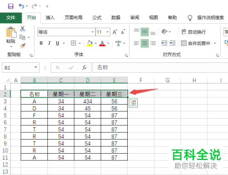Increase font size with the larger A

(115, 32)
